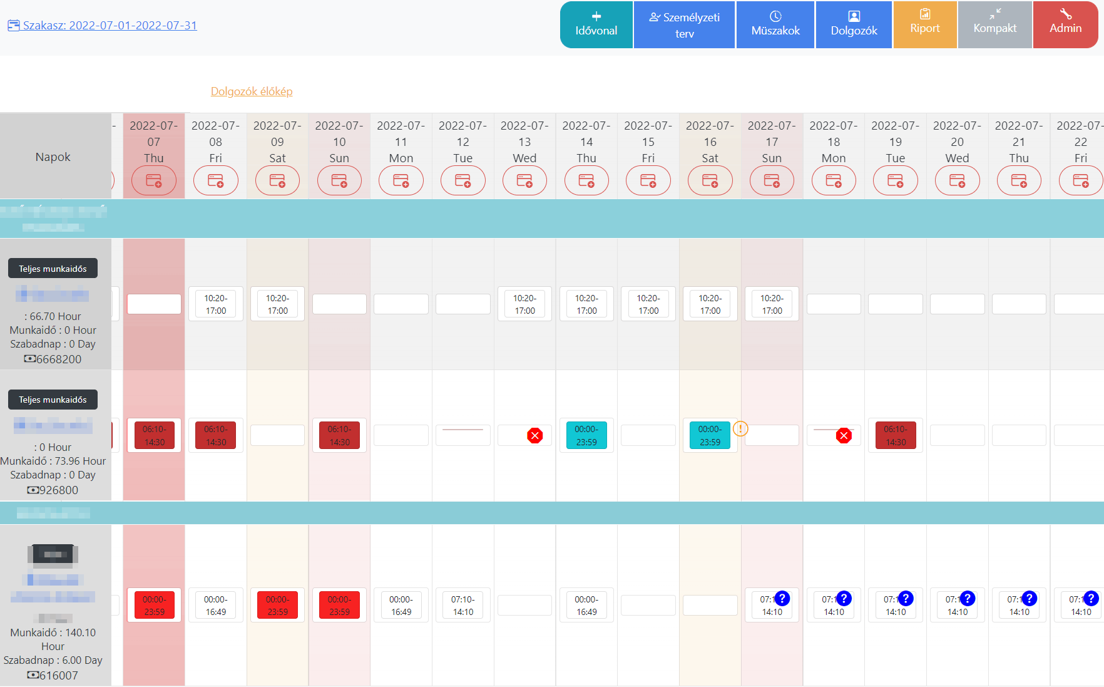Click blue question mark icon on 07-21 shift
This screenshot has height=687, width=1104.
tap(1029, 599)
